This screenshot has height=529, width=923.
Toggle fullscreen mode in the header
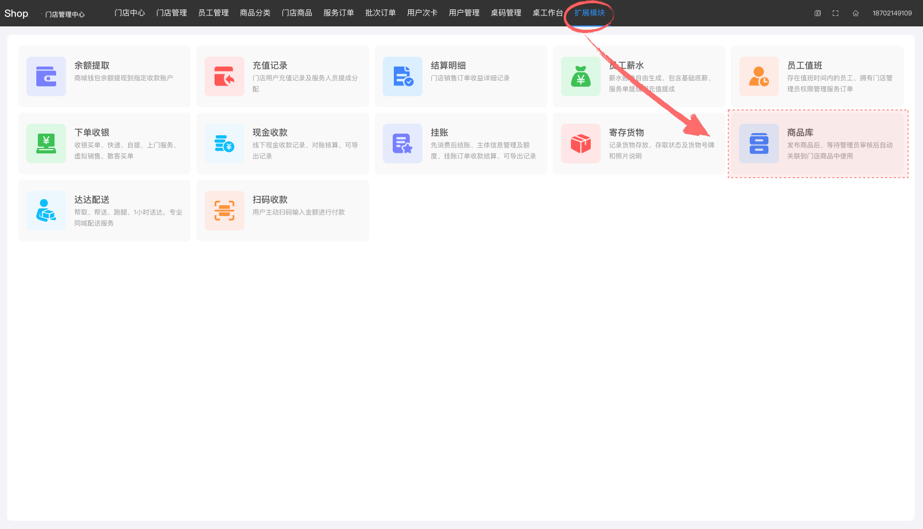(x=836, y=13)
